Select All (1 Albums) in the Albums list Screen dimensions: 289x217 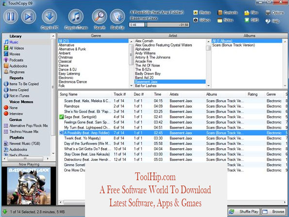pos(247,41)
